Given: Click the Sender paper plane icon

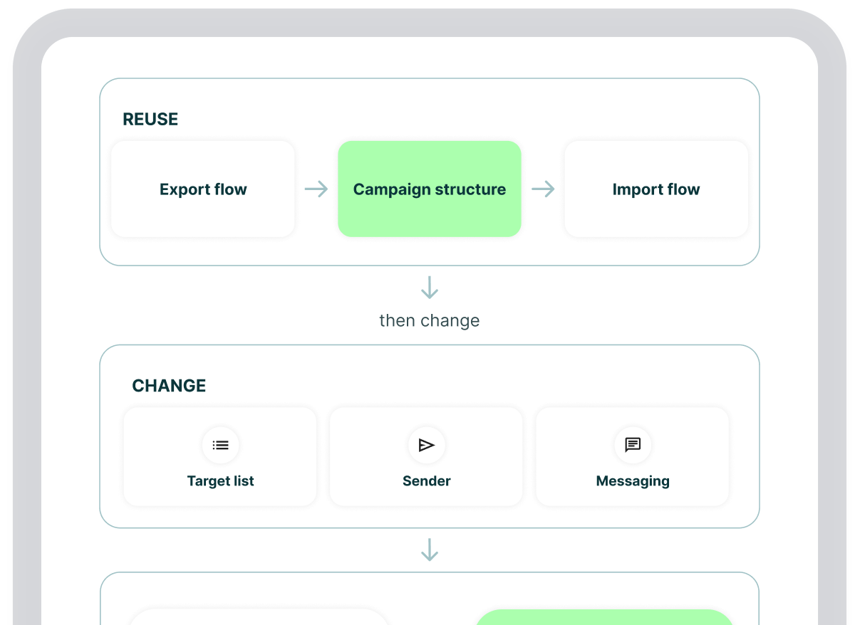Looking at the screenshot, I should click(x=427, y=445).
